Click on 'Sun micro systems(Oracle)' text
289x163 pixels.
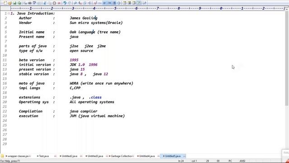(x=96, y=23)
